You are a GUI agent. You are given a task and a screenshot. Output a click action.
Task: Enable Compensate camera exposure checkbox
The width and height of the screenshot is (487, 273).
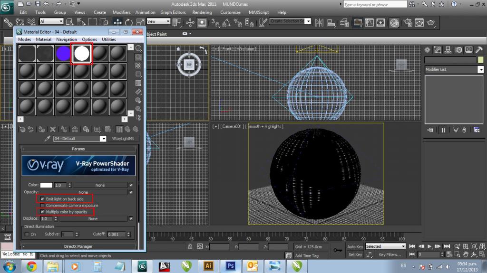[42, 206]
